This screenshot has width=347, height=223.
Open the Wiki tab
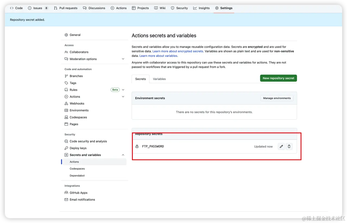pos(160,8)
